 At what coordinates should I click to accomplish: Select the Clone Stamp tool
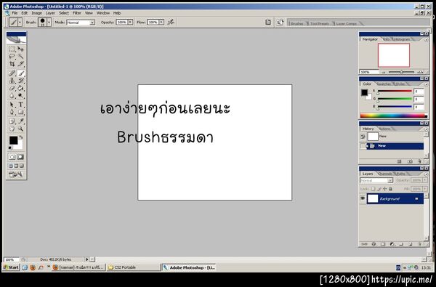[12, 81]
